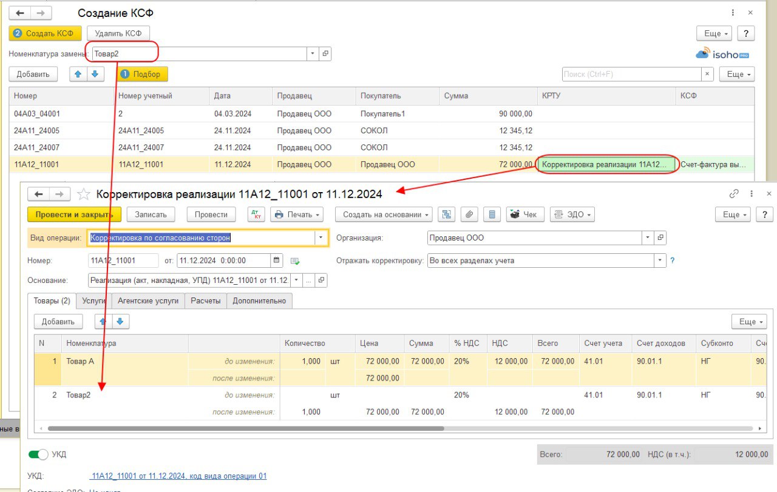Open the Еще menu in Корректировка реализации toolbar
The height and width of the screenshot is (492, 777).
[x=732, y=214]
